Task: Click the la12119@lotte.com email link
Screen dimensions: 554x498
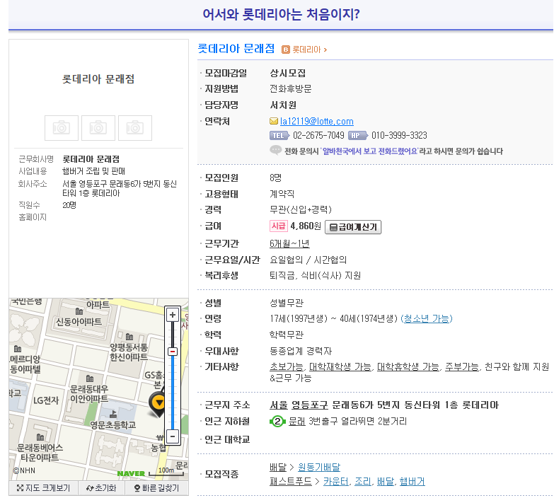Action: click(x=317, y=121)
